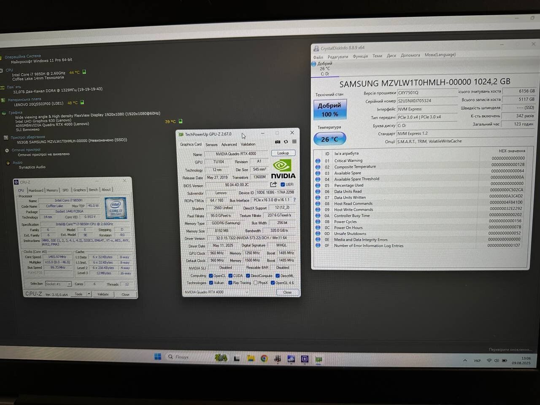Toggle the UEFI checkbox in GPU-Z

pos(283,185)
